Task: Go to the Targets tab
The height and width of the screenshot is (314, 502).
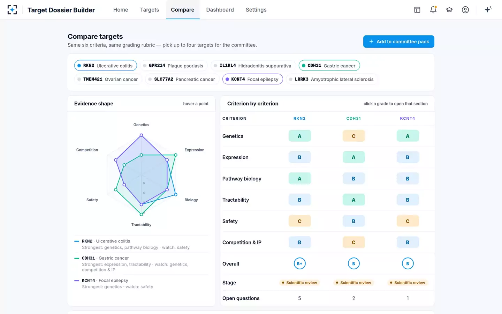Action: [150, 10]
